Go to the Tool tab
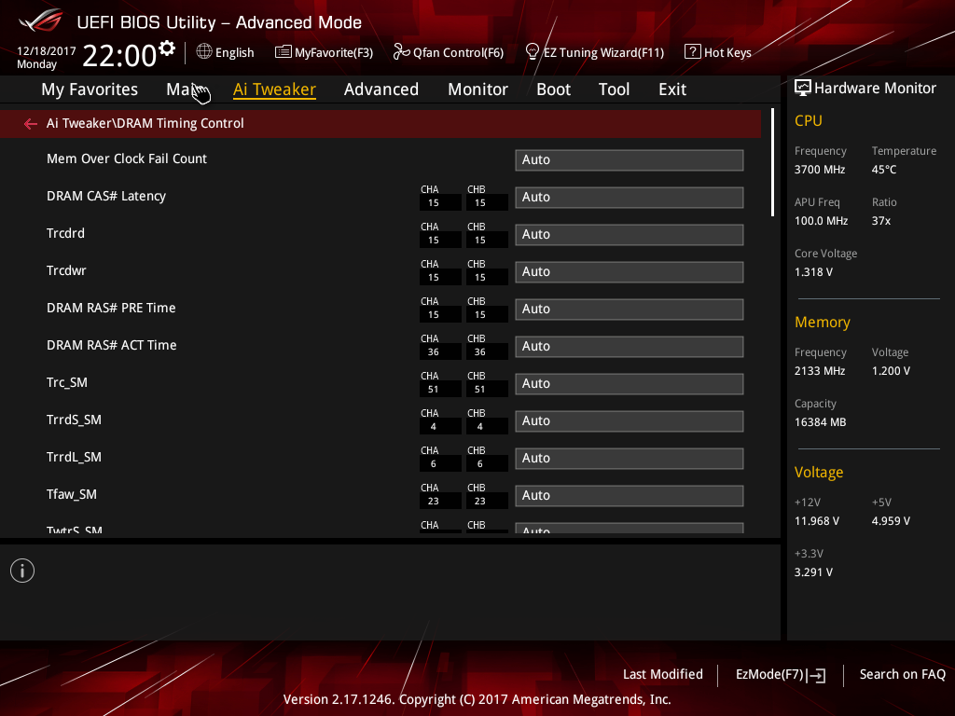Viewport: 955px width, 716px height. [614, 89]
